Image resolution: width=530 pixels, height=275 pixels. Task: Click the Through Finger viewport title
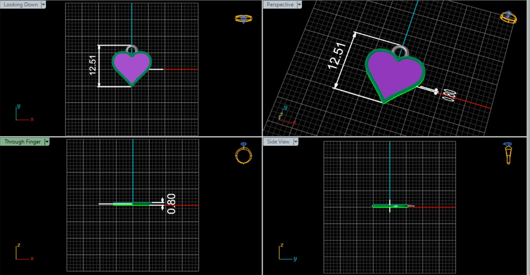pos(22,142)
